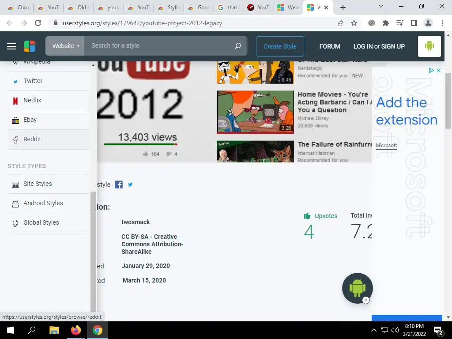452x339 pixels.
Task: Click the Home Movies video thumbnail
Action: 255,112
